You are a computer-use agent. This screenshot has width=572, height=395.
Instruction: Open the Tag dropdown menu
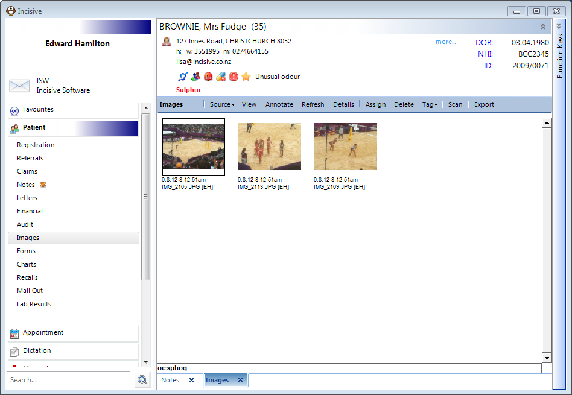pos(430,104)
